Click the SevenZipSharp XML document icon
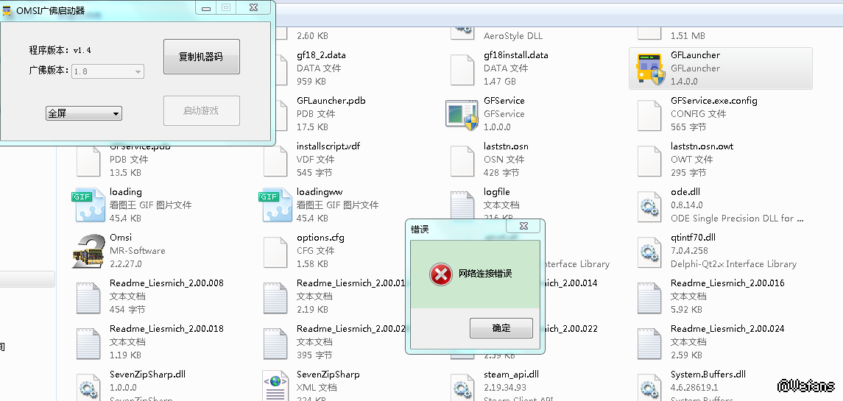Screen dimensions: 843x401 pyautogui.click(x=275, y=387)
